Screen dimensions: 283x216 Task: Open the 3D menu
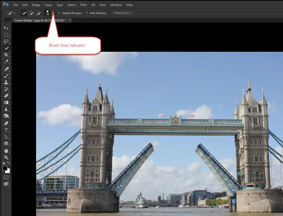tap(93, 5)
